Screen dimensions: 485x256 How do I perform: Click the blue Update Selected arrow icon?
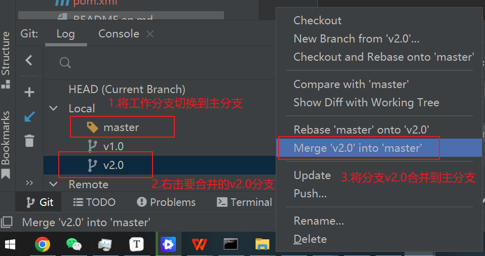pos(29,117)
